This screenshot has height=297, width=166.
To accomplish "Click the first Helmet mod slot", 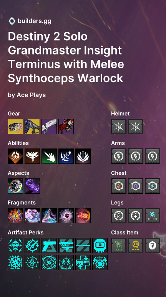I will 119,127.
